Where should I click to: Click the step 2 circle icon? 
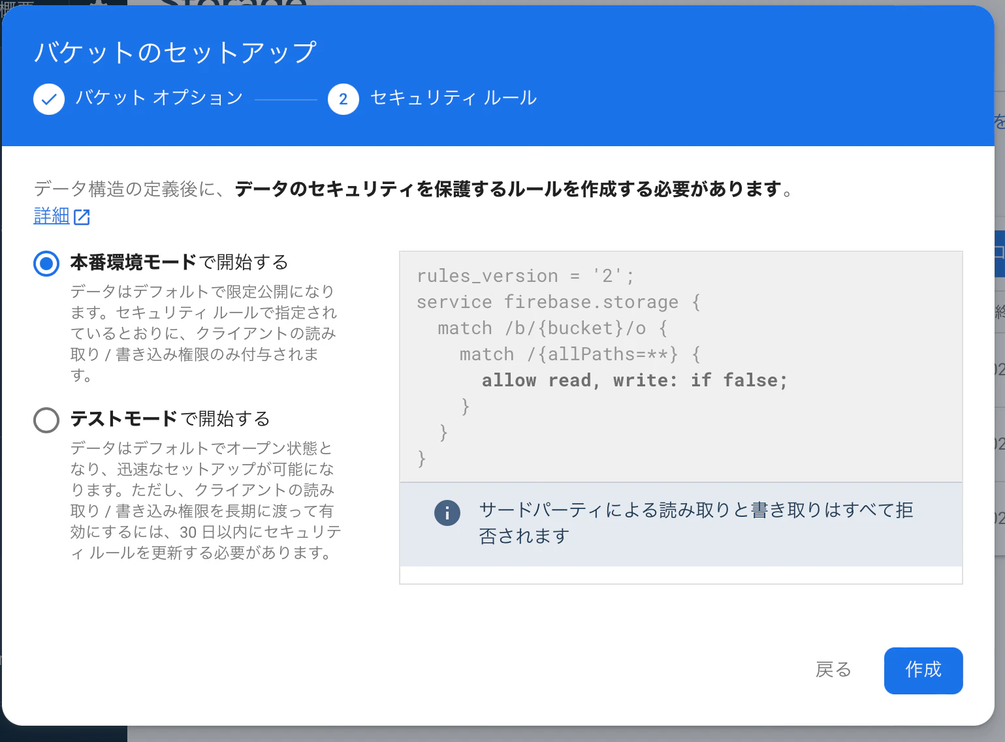(x=343, y=99)
